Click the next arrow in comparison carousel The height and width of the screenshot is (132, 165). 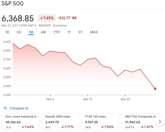[159, 121]
